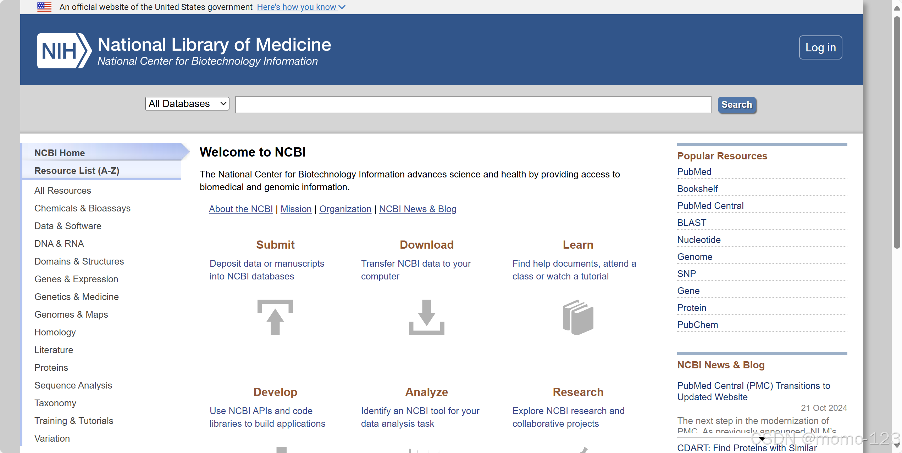Click the main search text field
This screenshot has width=902, height=453.
pyautogui.click(x=473, y=104)
